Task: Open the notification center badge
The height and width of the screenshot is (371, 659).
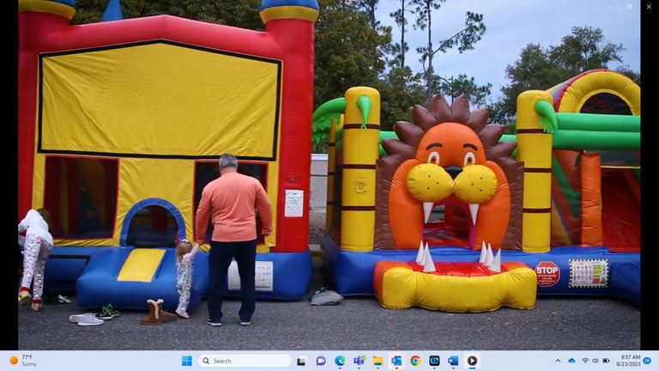Action: tap(647, 361)
